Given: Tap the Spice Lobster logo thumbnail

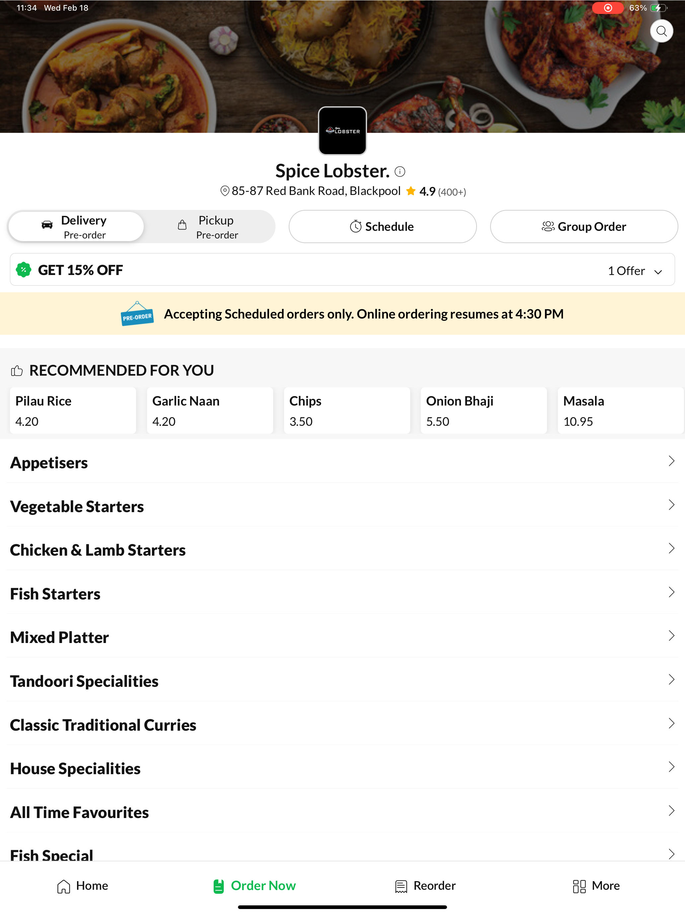Looking at the screenshot, I should point(342,131).
